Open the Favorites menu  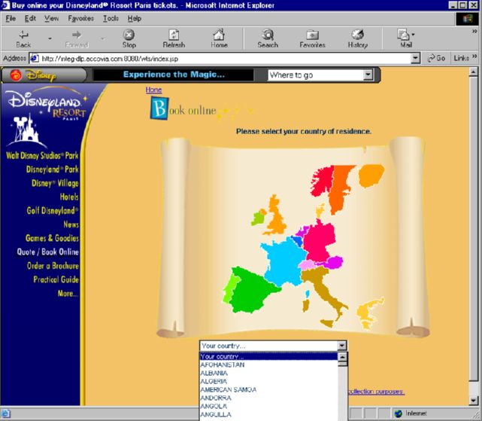point(81,19)
